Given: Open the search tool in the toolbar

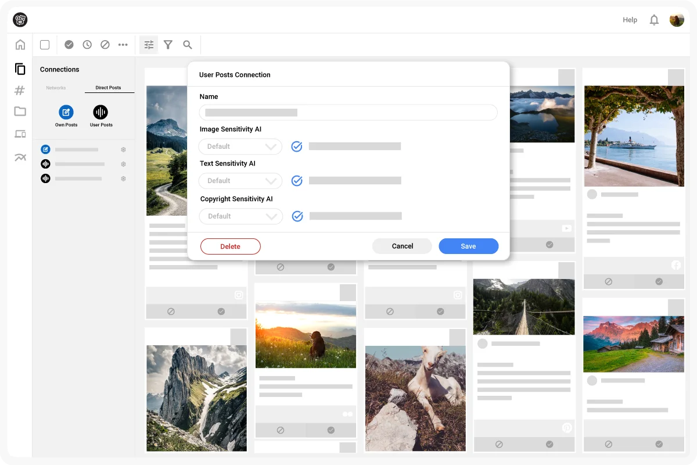Looking at the screenshot, I should coord(187,44).
